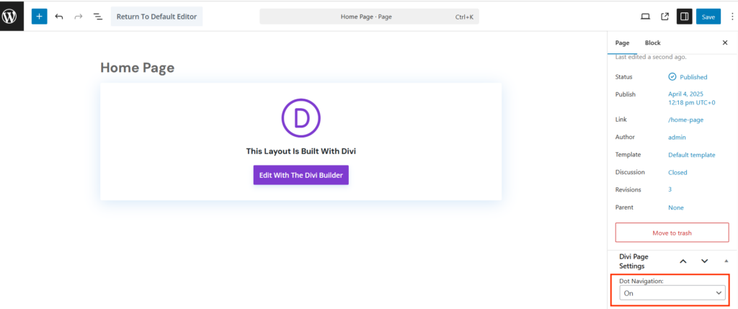Click the WordPress logo icon
The width and height of the screenshot is (738, 309).
[x=12, y=16]
